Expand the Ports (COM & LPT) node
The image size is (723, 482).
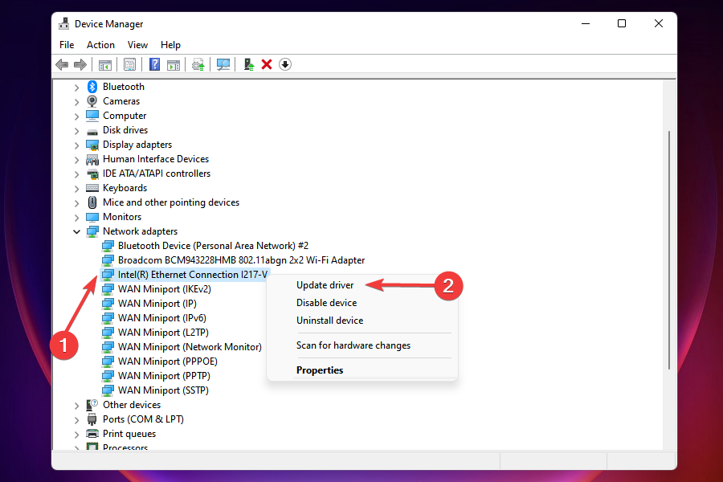pos(76,419)
